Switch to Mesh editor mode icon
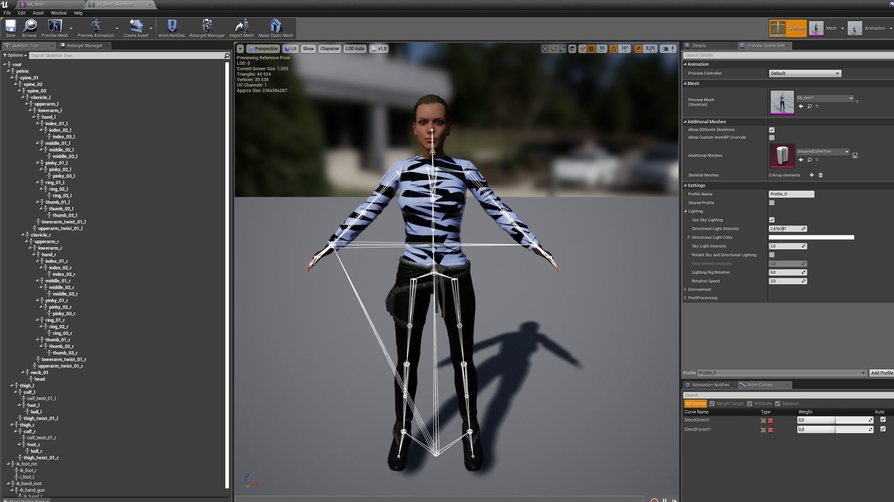Viewport: 894px width, 502px height. pos(816,28)
